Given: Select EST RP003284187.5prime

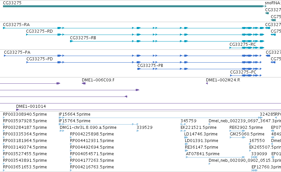Looking at the screenshot, I should point(25,128).
